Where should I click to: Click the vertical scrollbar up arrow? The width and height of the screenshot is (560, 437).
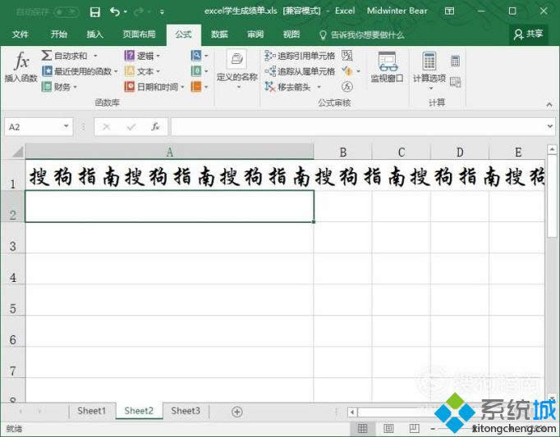coord(552,148)
